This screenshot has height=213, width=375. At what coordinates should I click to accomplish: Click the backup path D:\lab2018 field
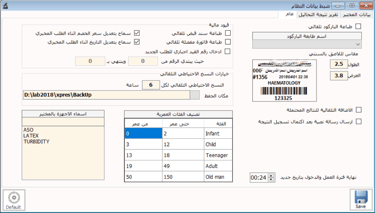[106, 95]
